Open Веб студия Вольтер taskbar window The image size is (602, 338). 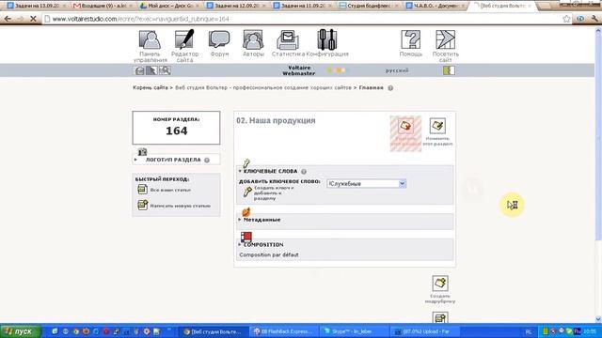[213, 331]
